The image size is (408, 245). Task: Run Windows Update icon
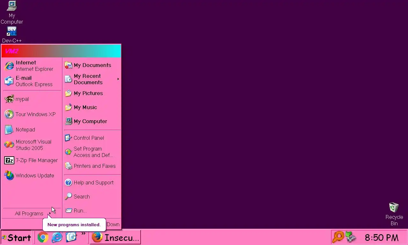(x=9, y=175)
